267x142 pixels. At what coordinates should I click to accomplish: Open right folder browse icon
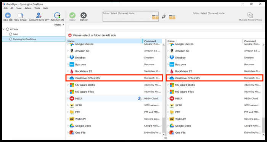tap(172, 17)
